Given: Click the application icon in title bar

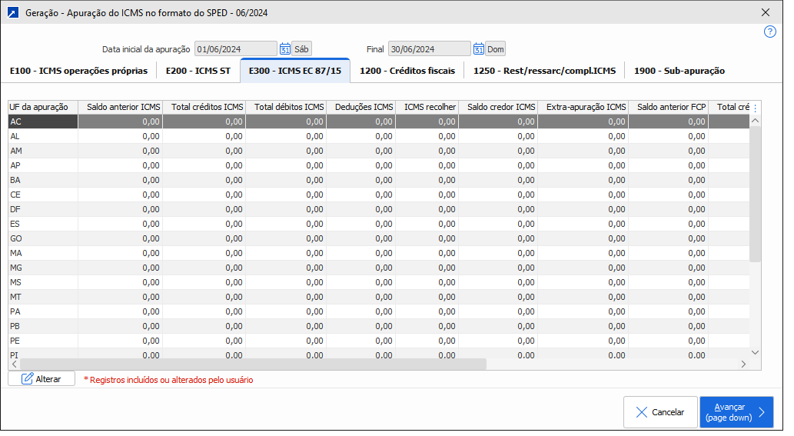Looking at the screenshot, I should pyautogui.click(x=12, y=12).
